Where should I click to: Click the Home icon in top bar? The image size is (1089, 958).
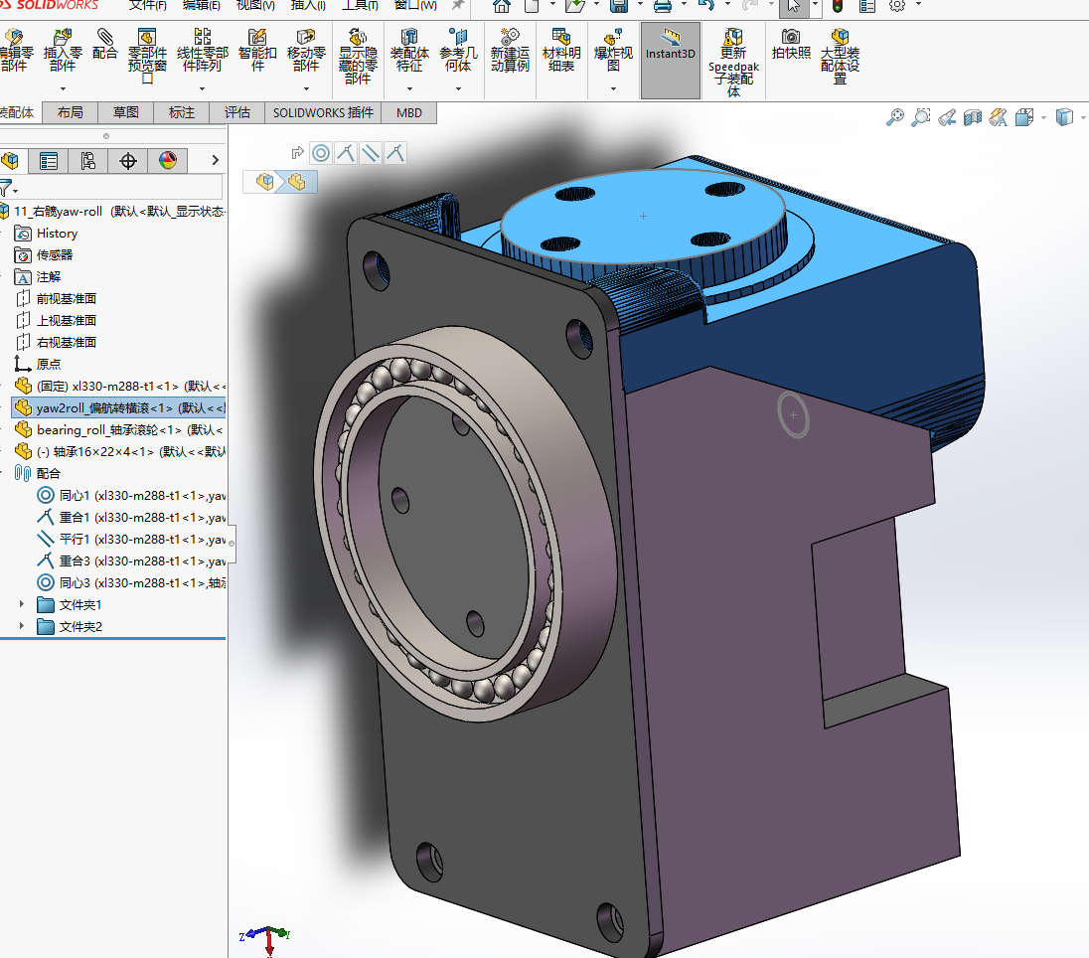pyautogui.click(x=502, y=6)
